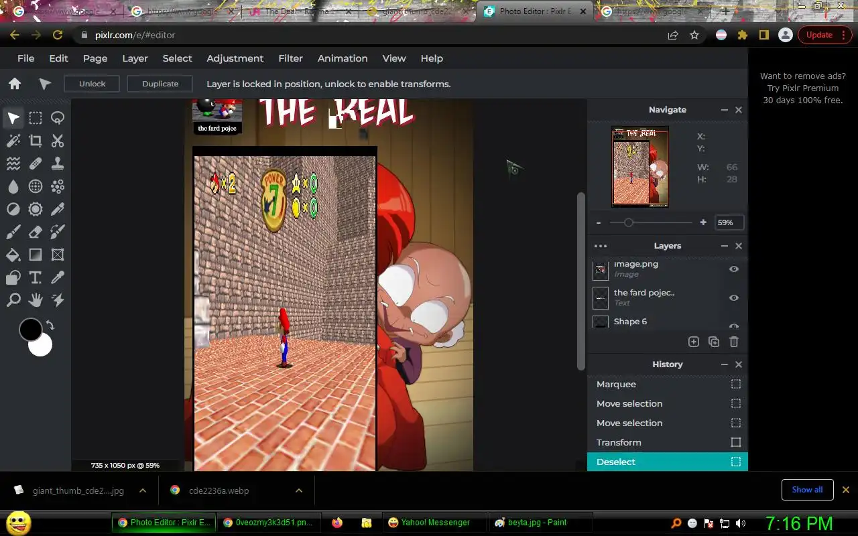The image size is (858, 536).
Task: Swap foreground and background colors
Action: (x=50, y=326)
